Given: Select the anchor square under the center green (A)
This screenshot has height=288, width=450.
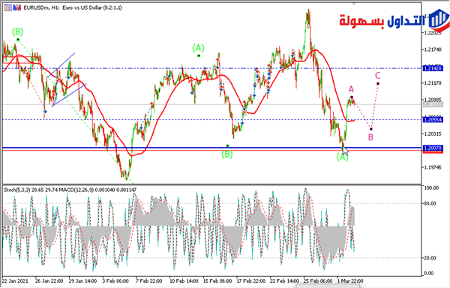Looking at the screenshot, I should click(x=199, y=55).
